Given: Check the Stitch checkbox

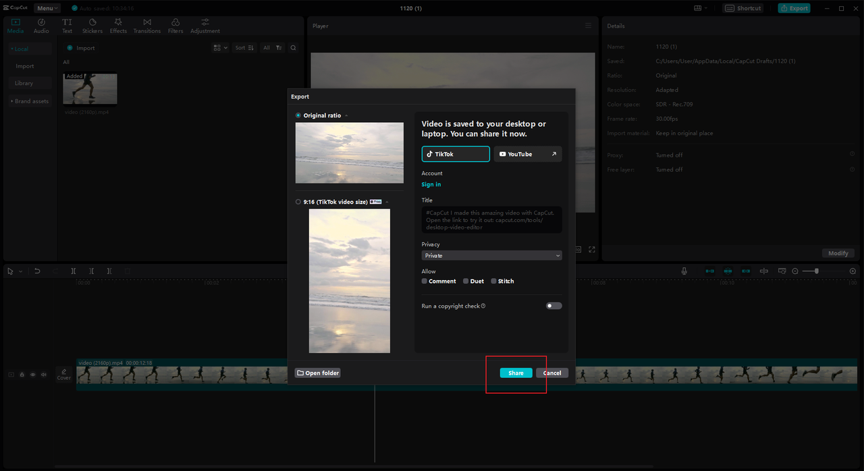Looking at the screenshot, I should (x=493, y=281).
